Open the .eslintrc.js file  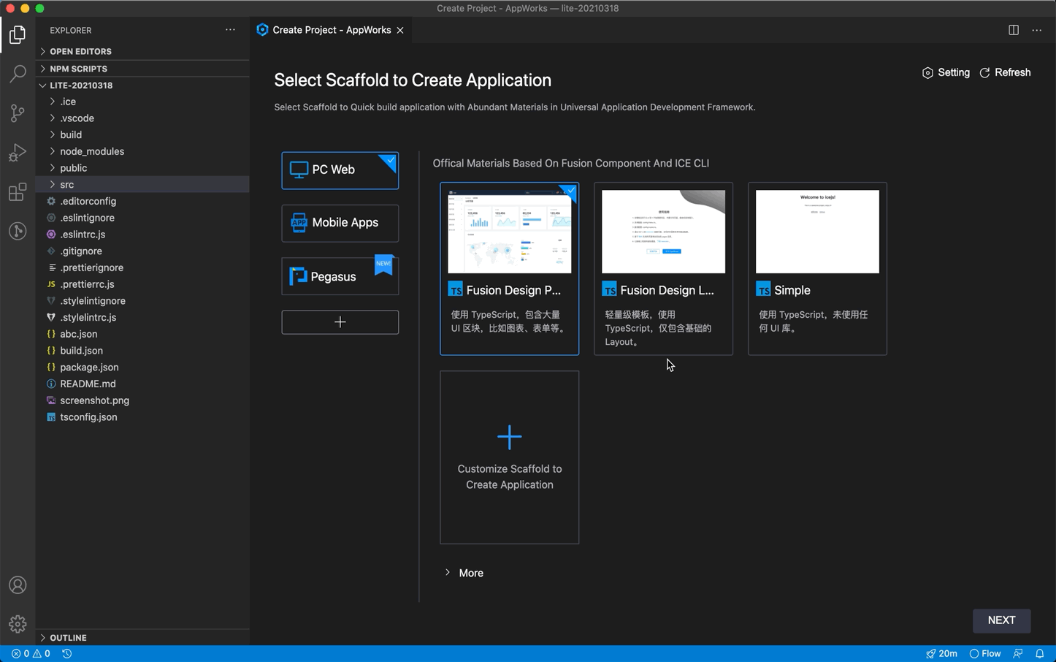[x=142, y=235]
